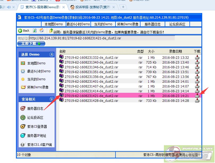Click the home icon in toolbar
Screen dimensions: 215x163
click(x=42, y=31)
